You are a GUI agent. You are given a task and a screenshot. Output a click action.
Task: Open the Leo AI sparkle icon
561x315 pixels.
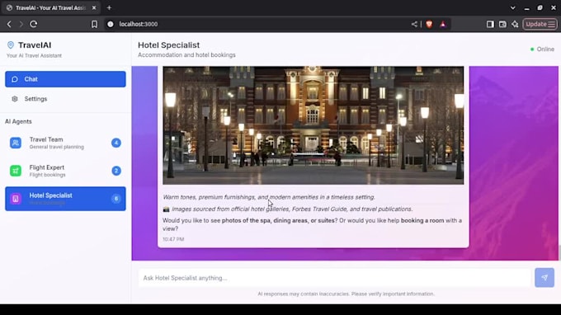coord(515,24)
